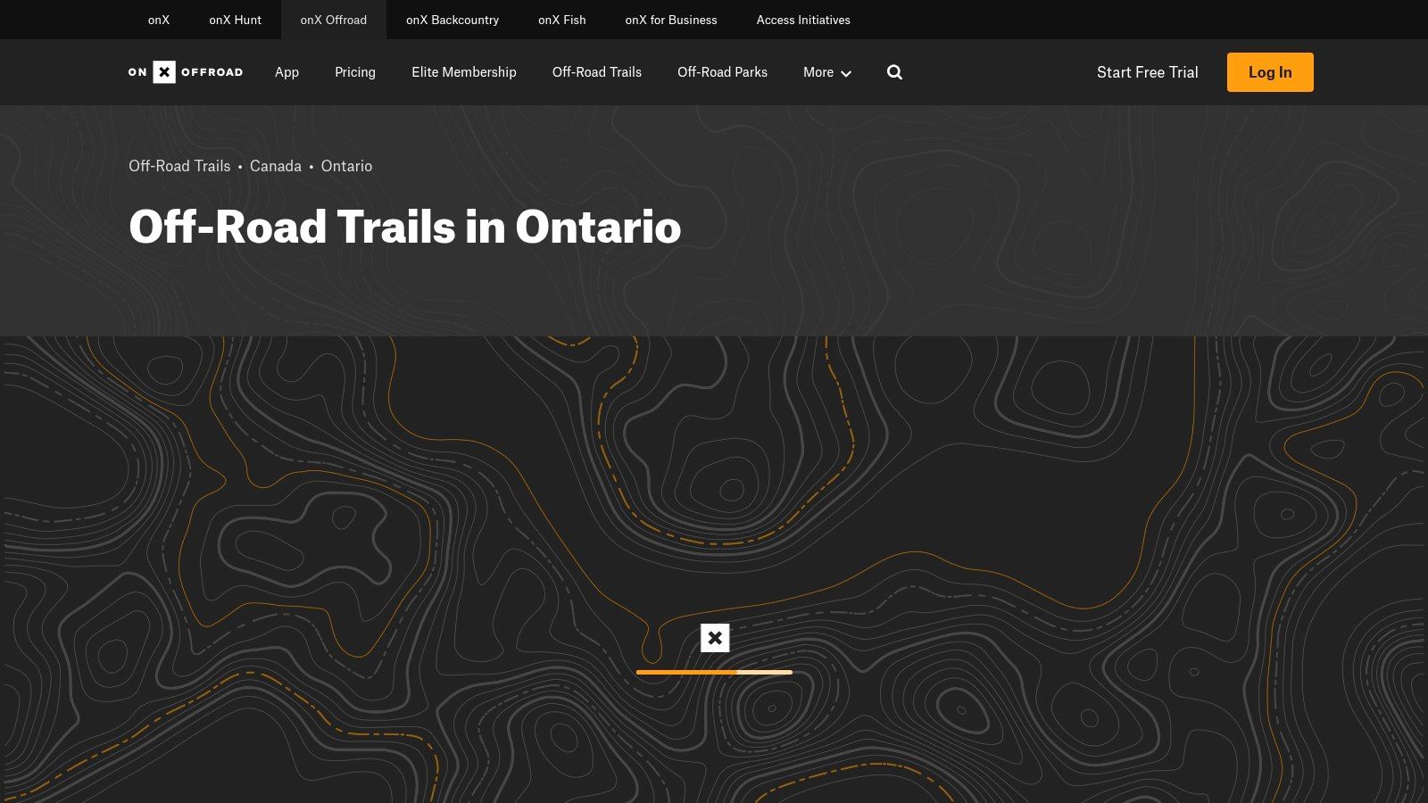Select the onX Offroad tab
This screenshot has height=803, width=1428.
(x=333, y=20)
